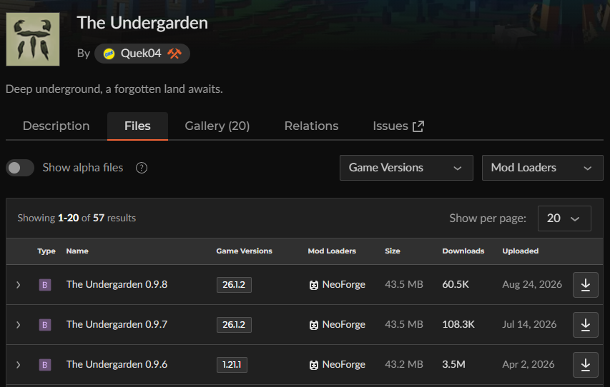The image size is (610, 387).
Task: Expand The Undergarden 0.9.6 row details
Action: [x=19, y=365]
